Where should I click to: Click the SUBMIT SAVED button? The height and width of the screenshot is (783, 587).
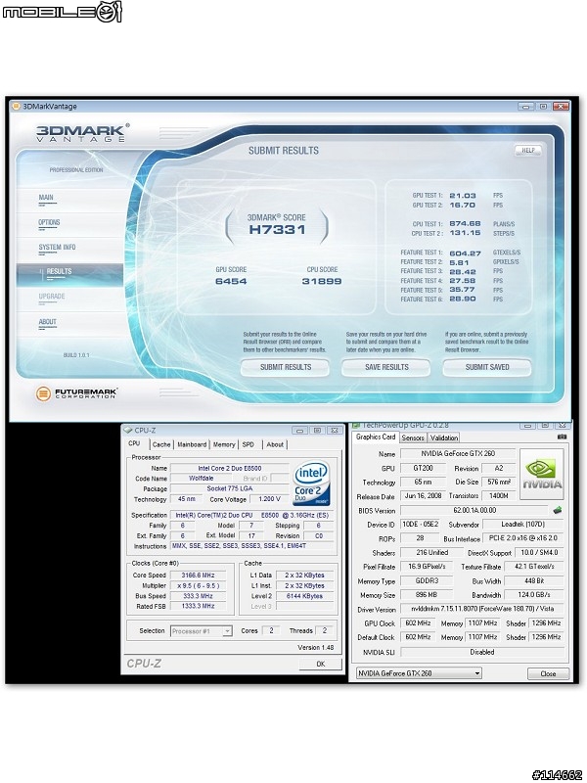[487, 367]
